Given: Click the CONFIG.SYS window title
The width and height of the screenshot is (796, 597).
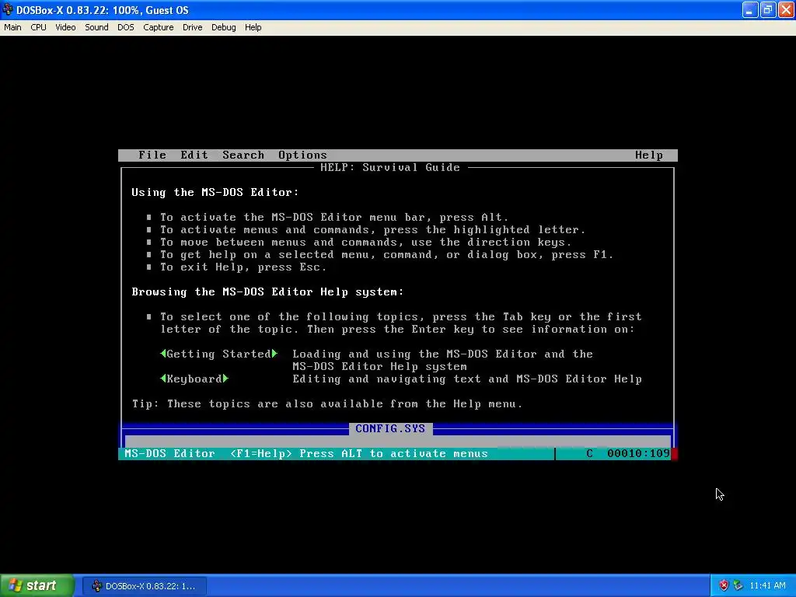Looking at the screenshot, I should 390,428.
